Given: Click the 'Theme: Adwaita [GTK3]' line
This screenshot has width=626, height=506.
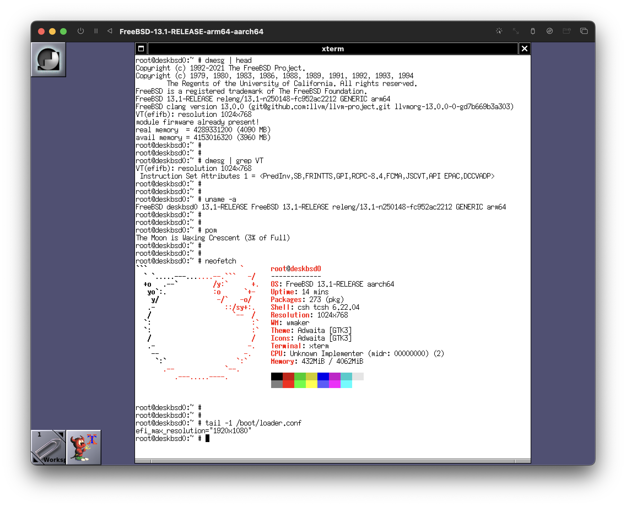Looking at the screenshot, I should coord(311,330).
